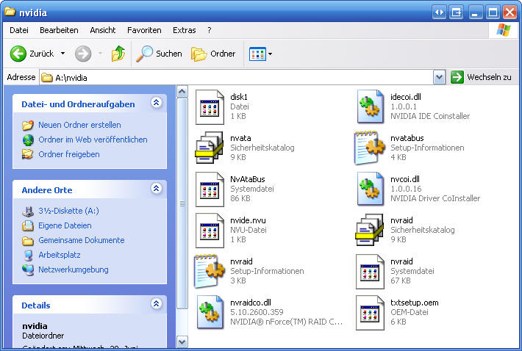Click the 'idecoi.dll' file name
This screenshot has height=351, width=522.
(406, 97)
